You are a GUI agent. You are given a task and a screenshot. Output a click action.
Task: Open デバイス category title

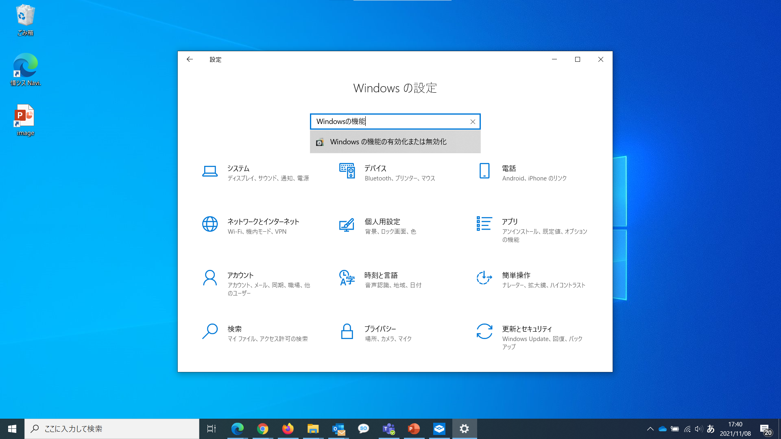coord(375,168)
